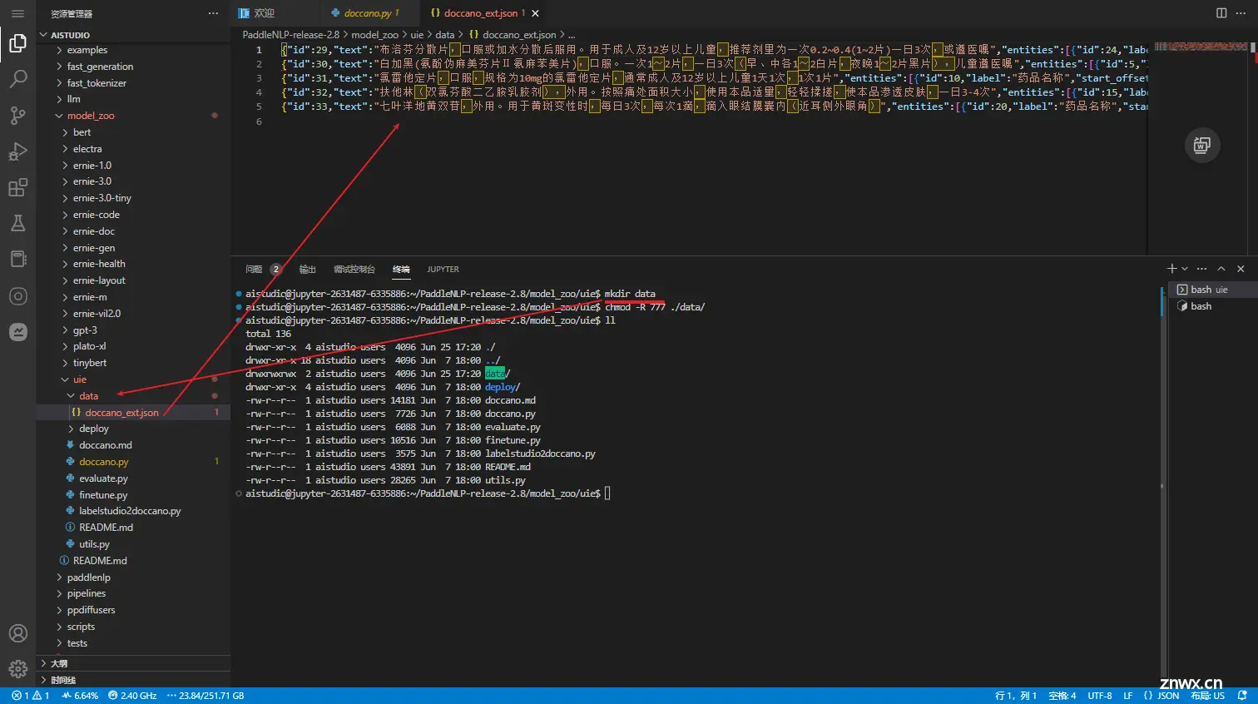
Task: Collapse the data folder
Action: point(133,396)
